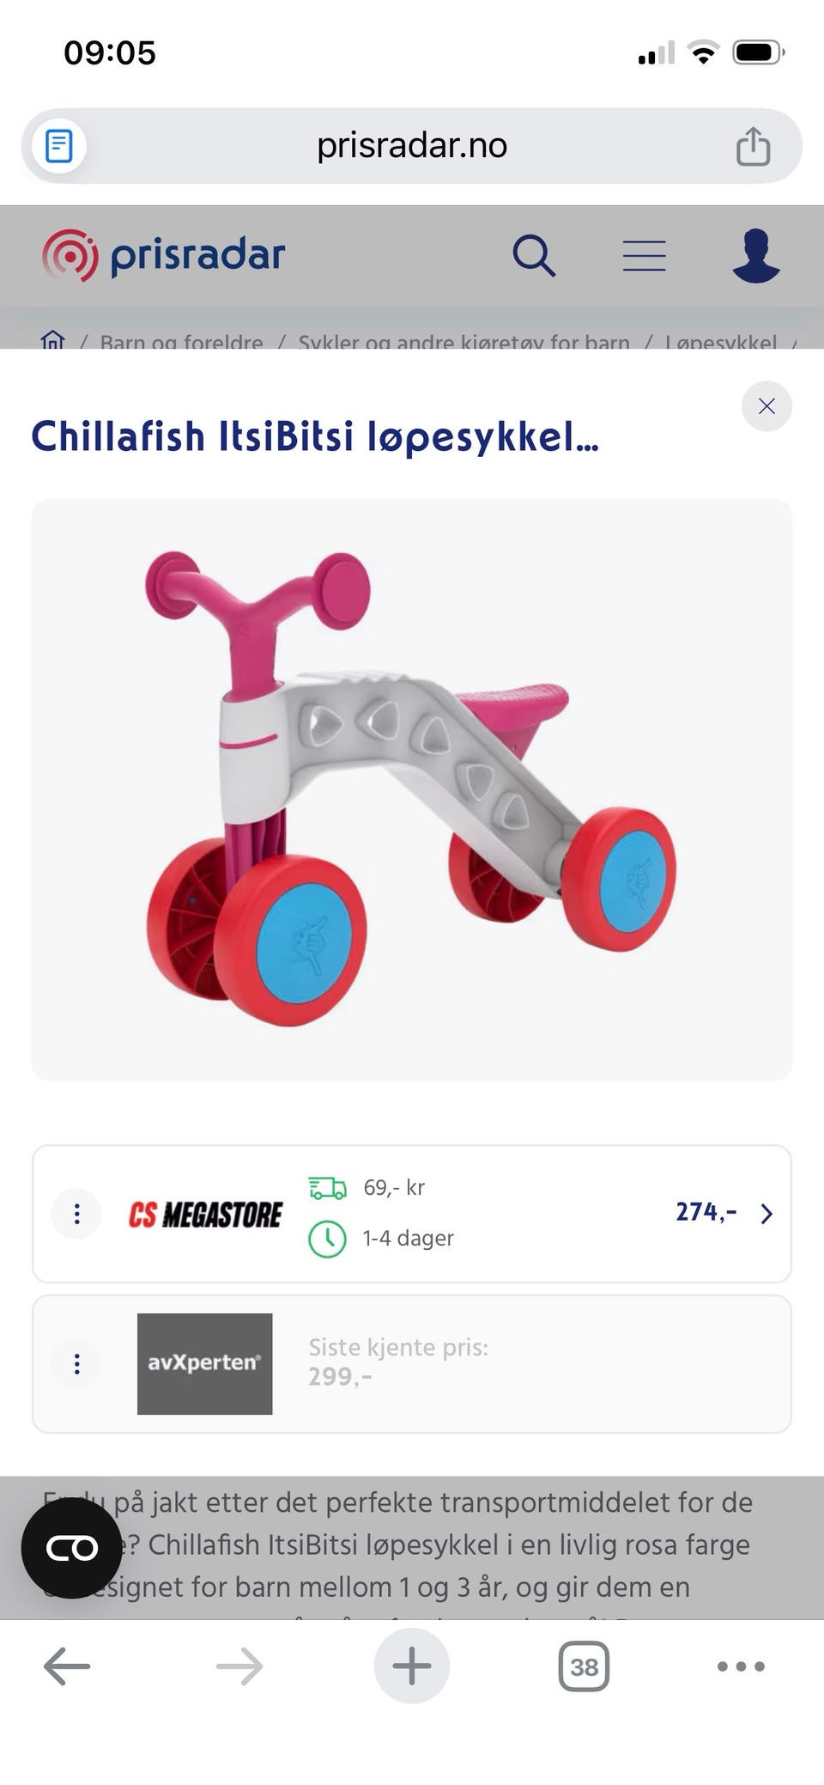Screen dimensions: 824x1785
Task: Show the 38 open tabs overview
Action: point(584,1666)
